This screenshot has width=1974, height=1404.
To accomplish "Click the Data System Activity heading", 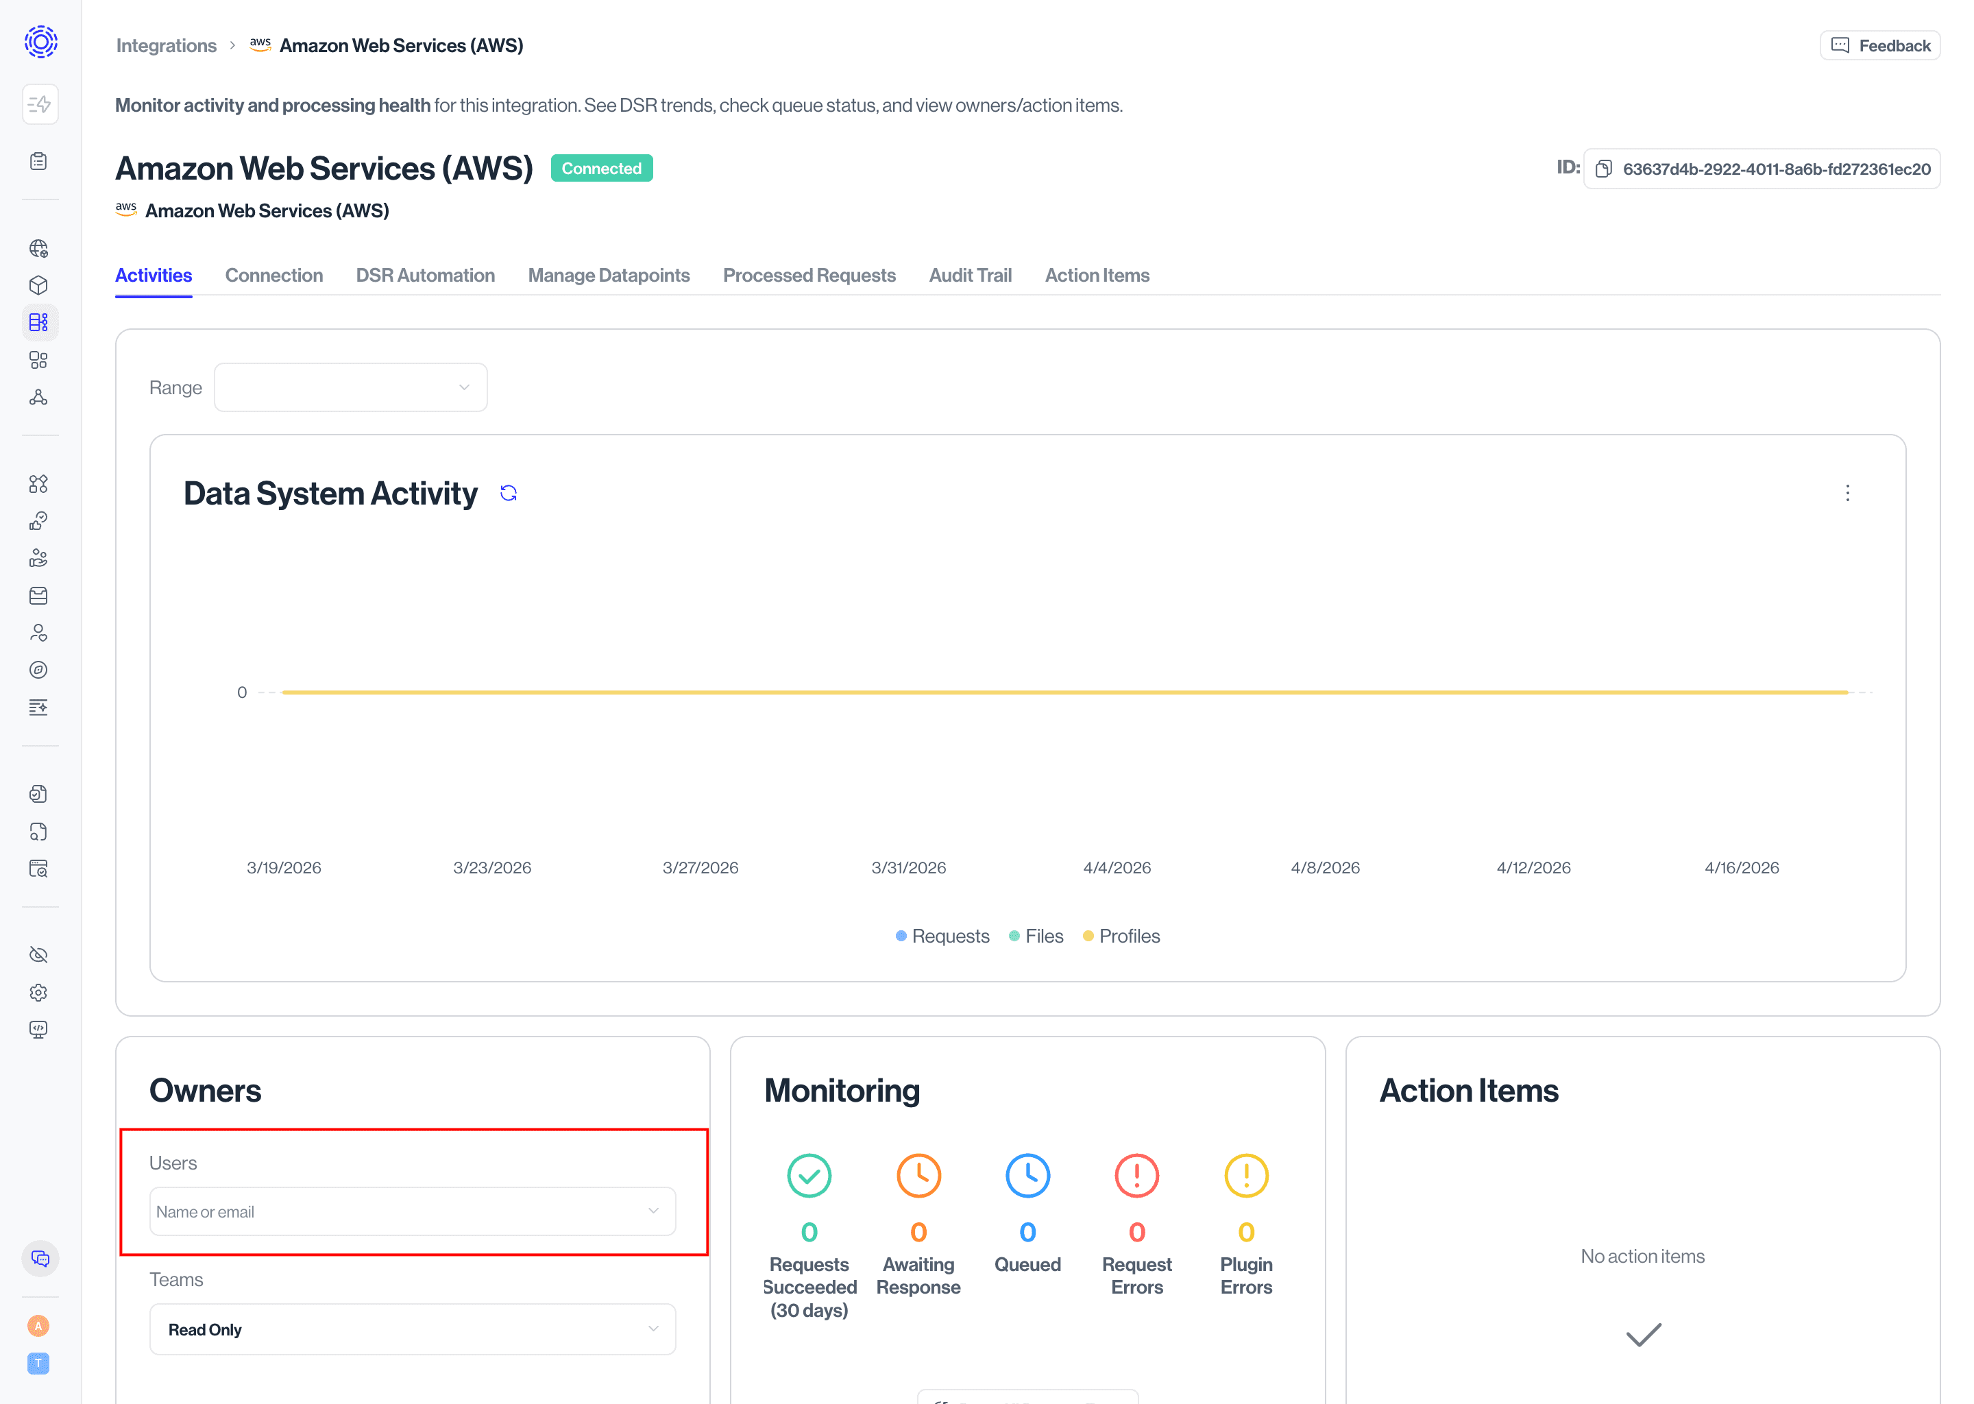I will click(x=330, y=493).
